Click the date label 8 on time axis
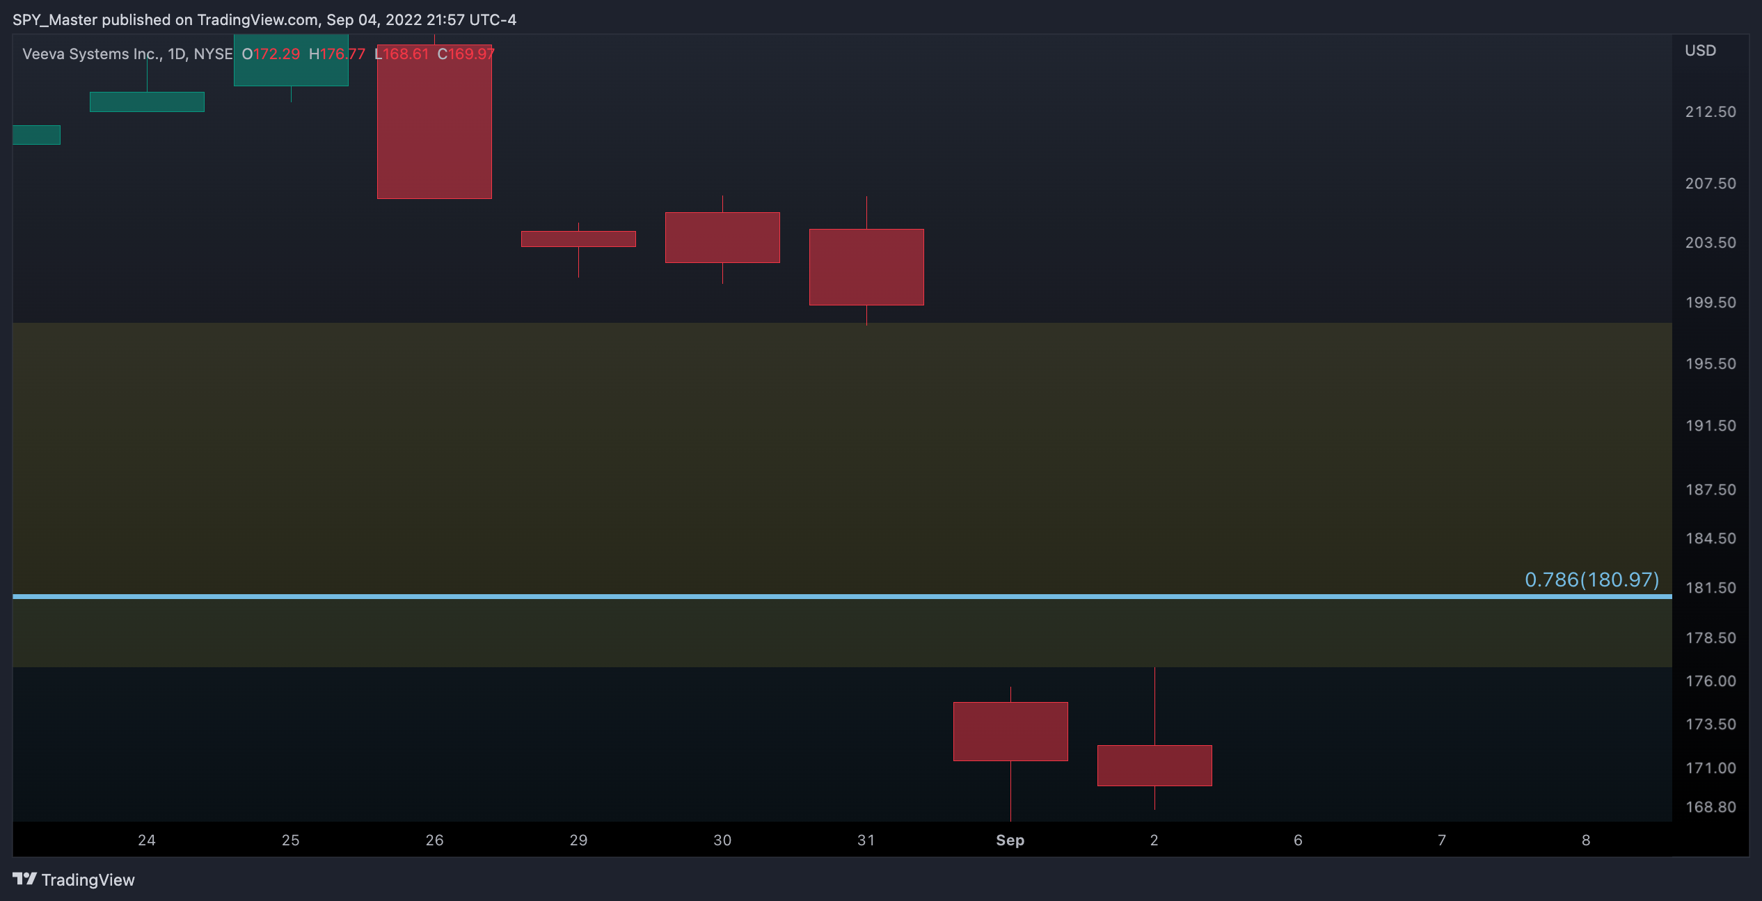This screenshot has height=901, width=1762. click(x=1586, y=840)
